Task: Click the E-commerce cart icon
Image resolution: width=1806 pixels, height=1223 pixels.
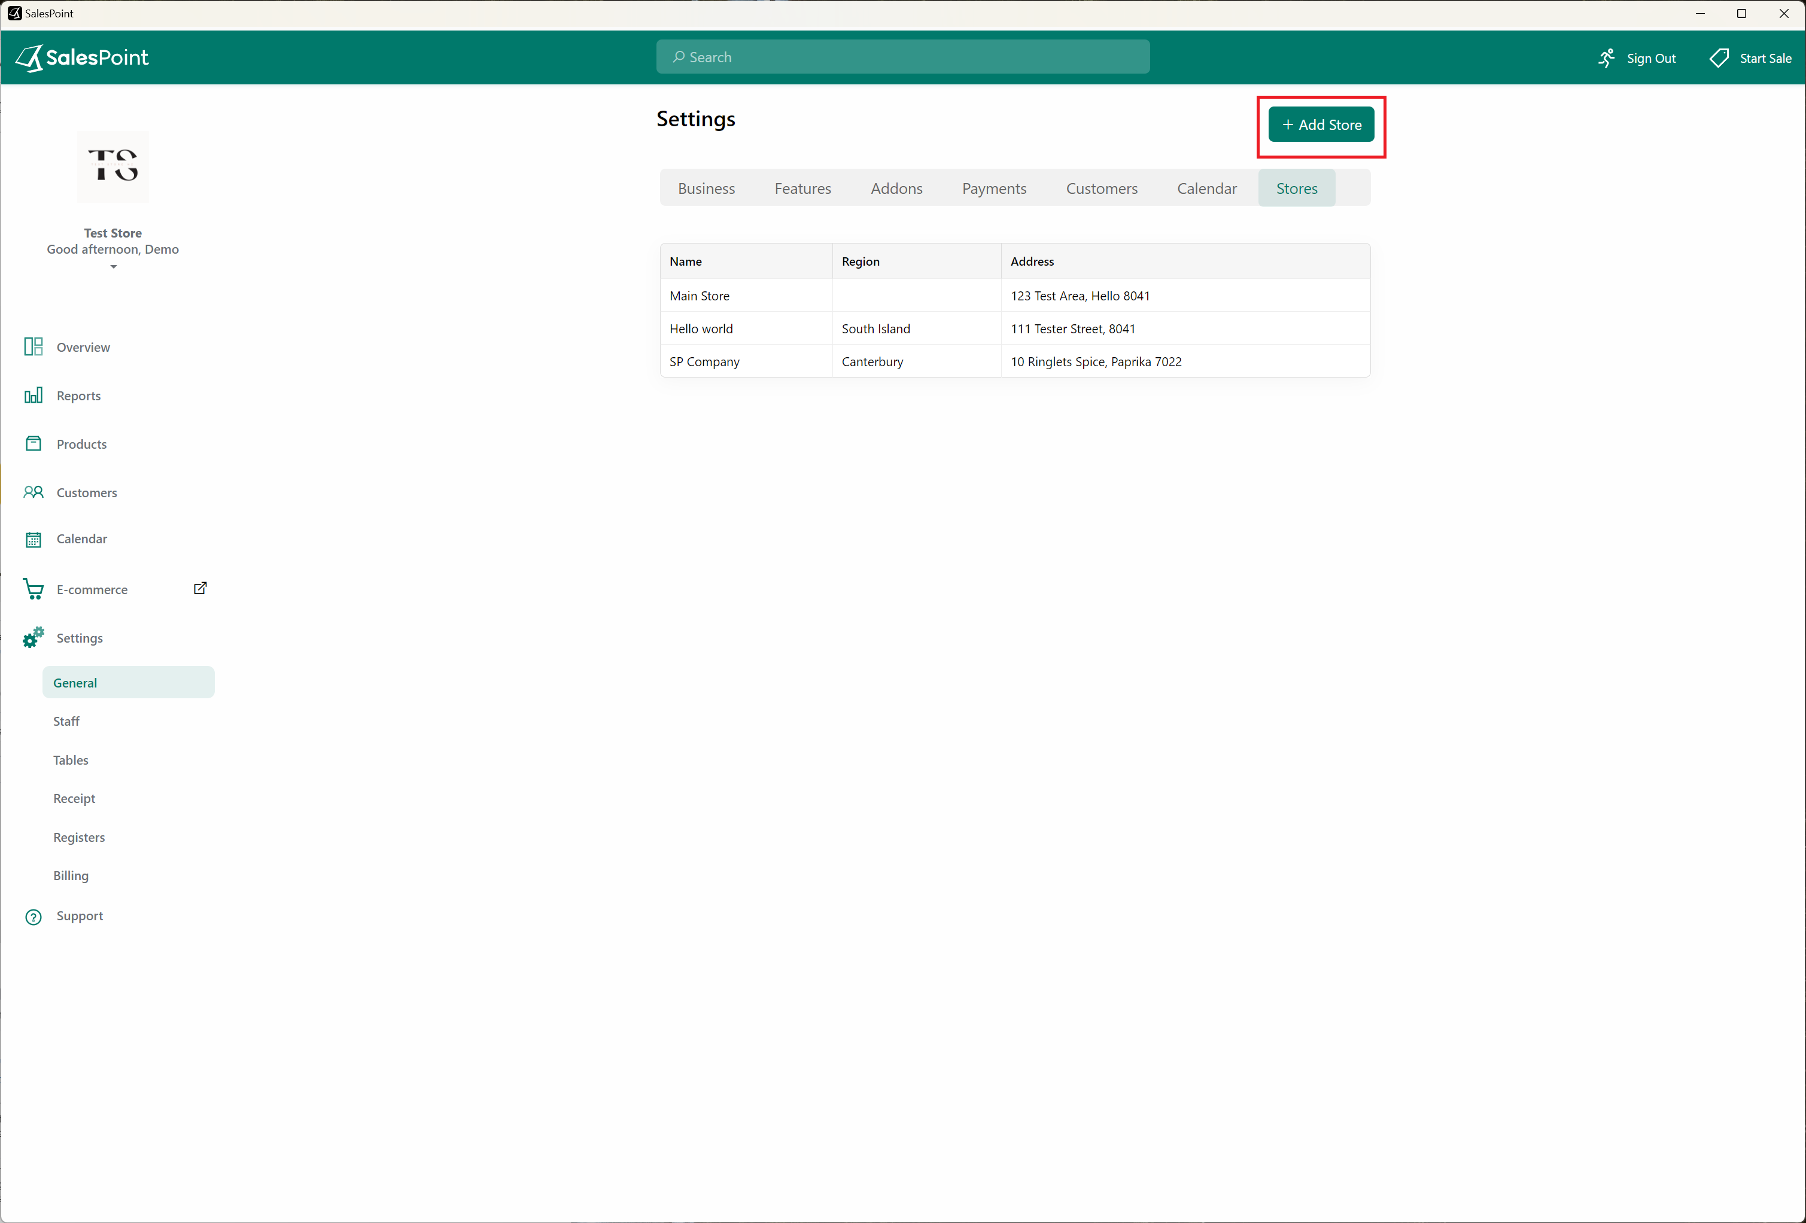Action: pyautogui.click(x=34, y=589)
